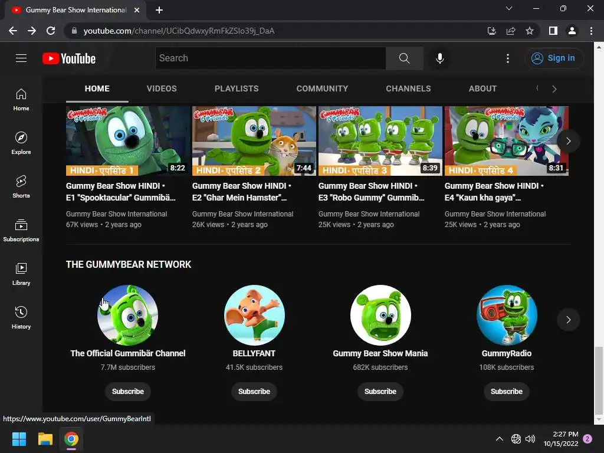Image resolution: width=604 pixels, height=453 pixels.
Task: Play Hindi episode 2 thumbnail
Action: pyautogui.click(x=254, y=141)
